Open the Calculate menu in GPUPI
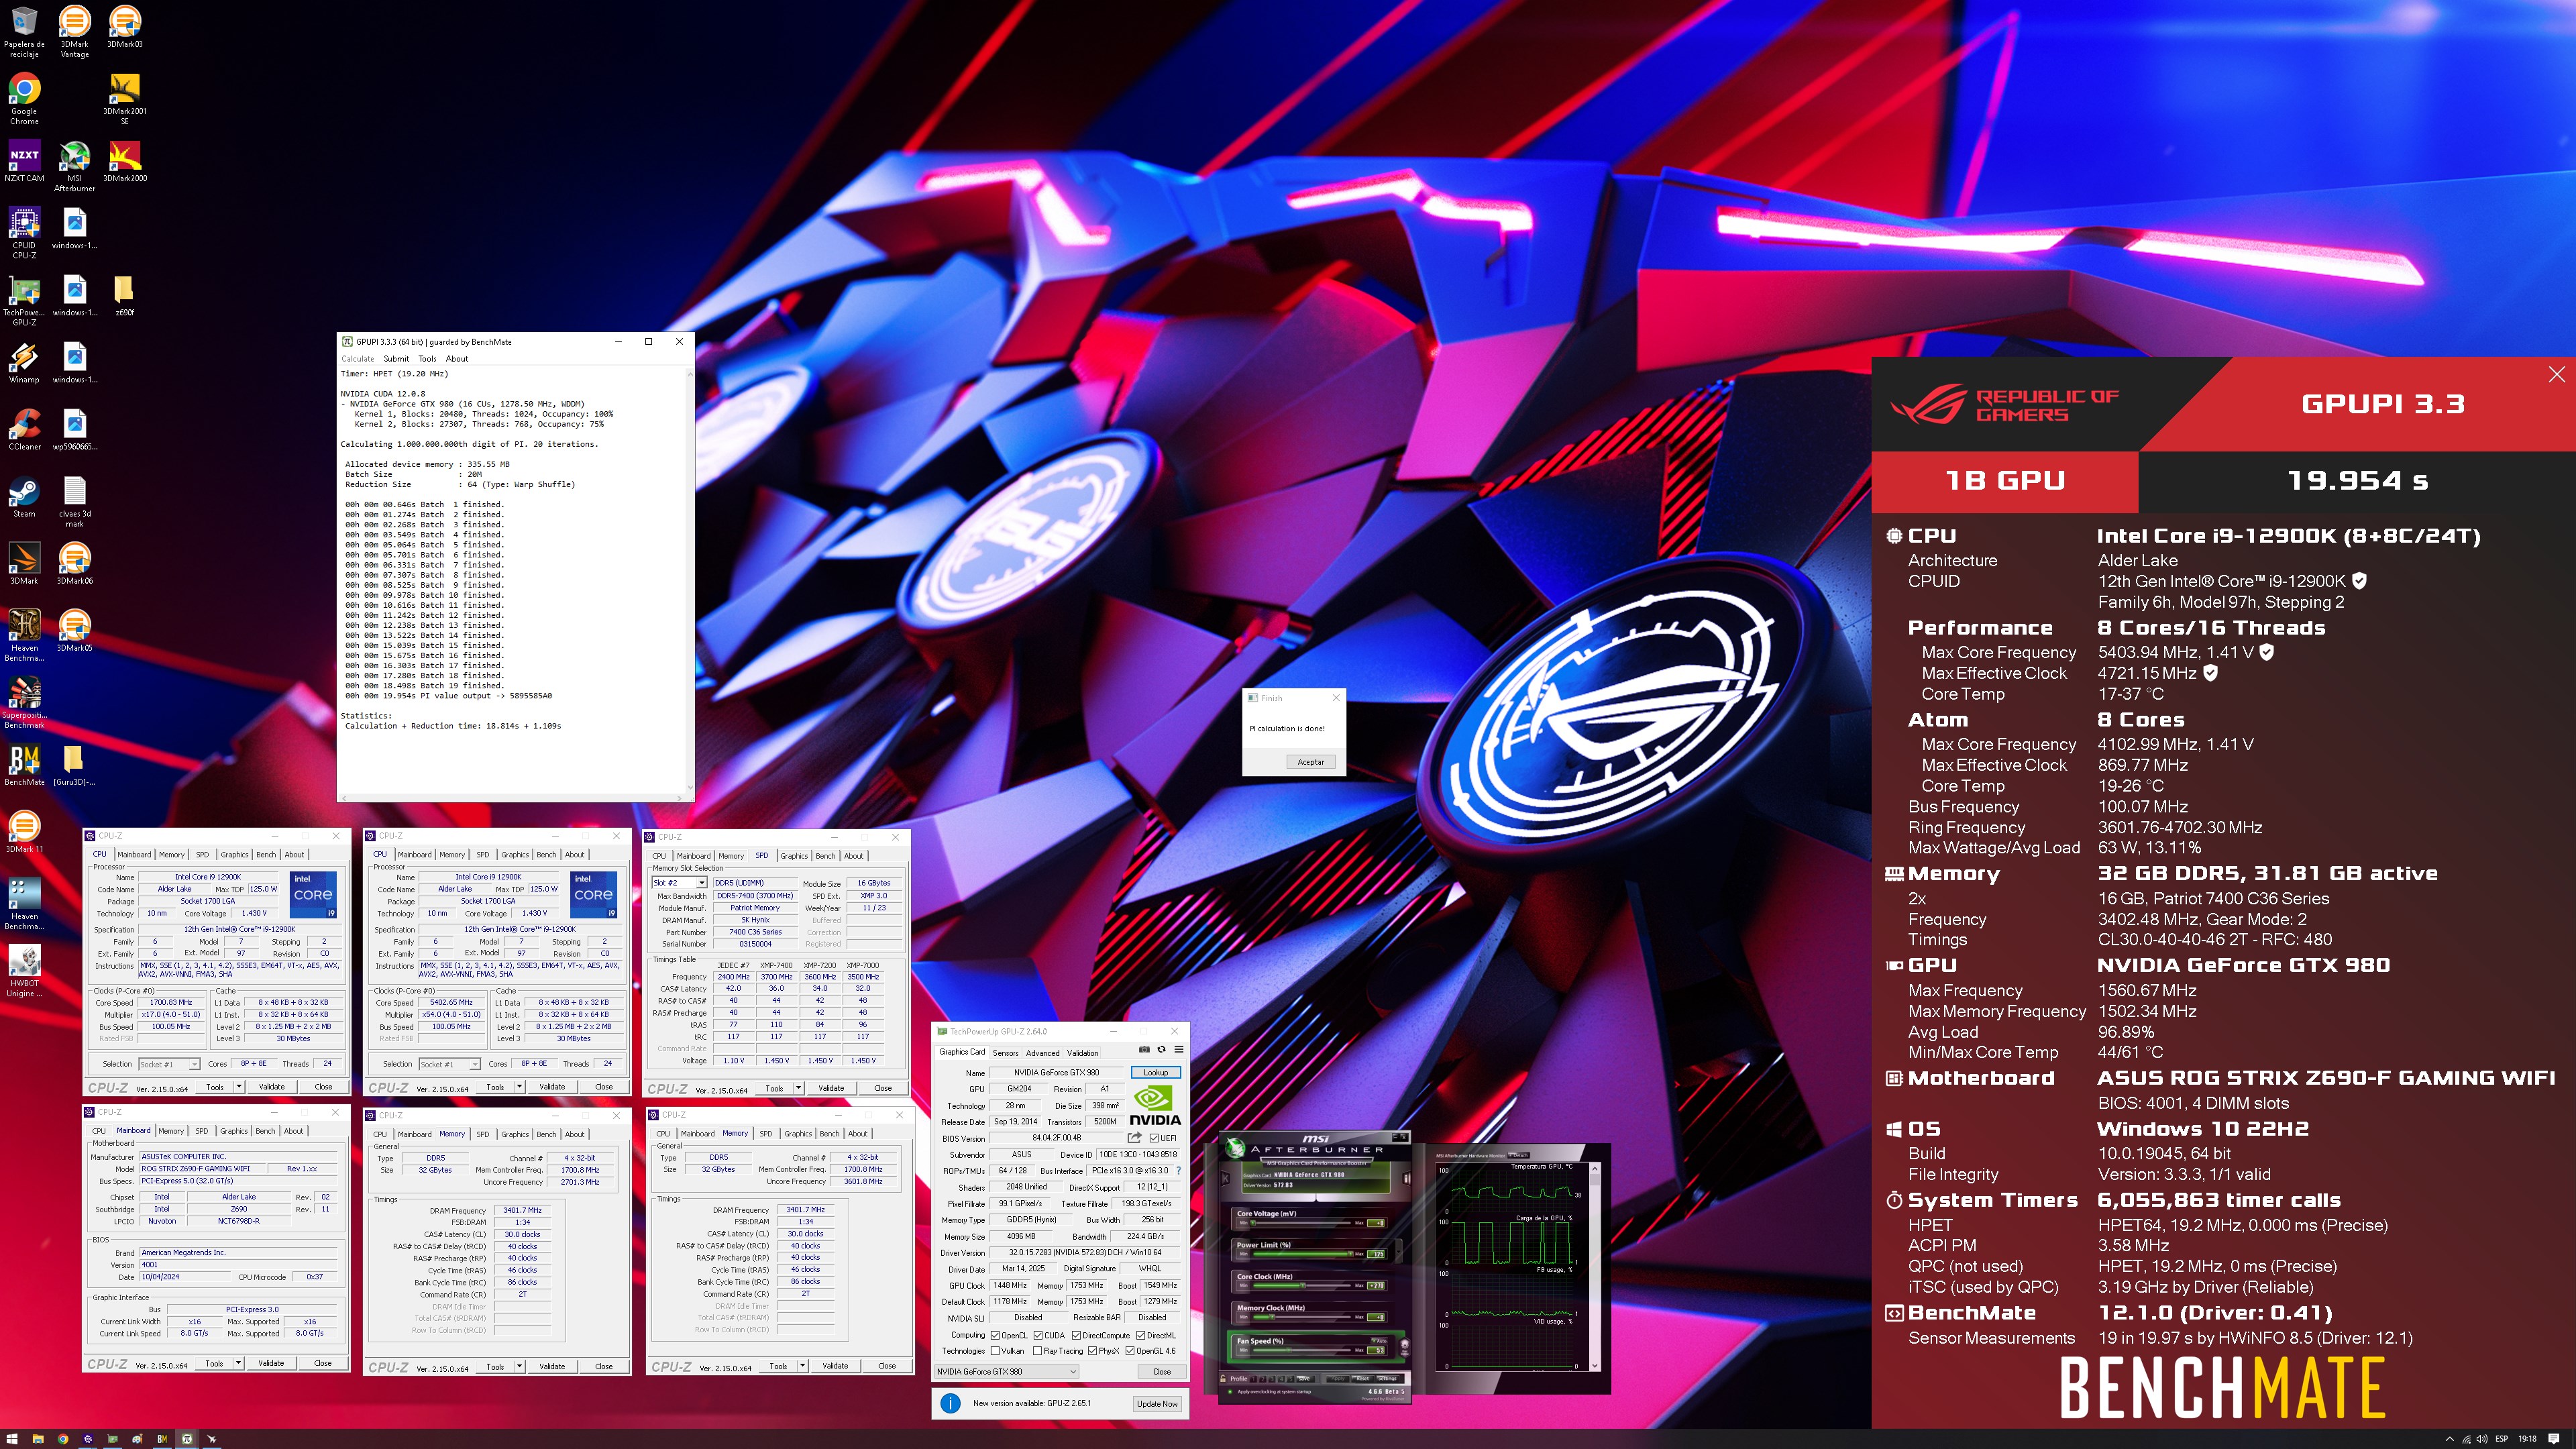Screen dimensions: 2576x1449 click(358, 359)
